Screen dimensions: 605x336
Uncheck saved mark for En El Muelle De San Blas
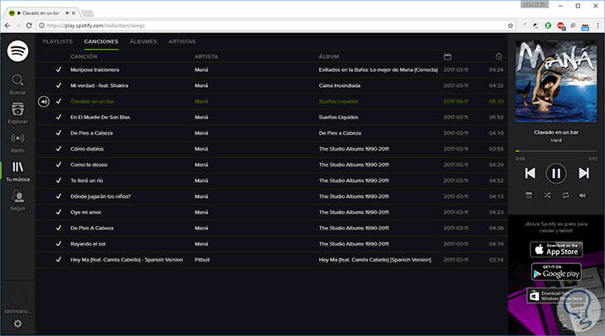pyautogui.click(x=59, y=118)
